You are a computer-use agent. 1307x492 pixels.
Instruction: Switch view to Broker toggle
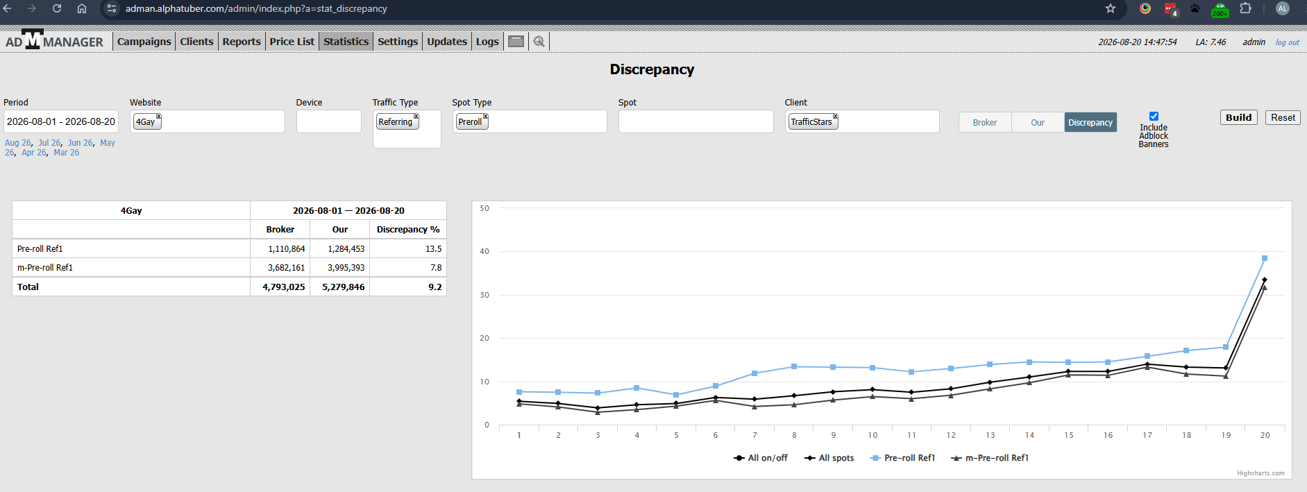click(985, 122)
